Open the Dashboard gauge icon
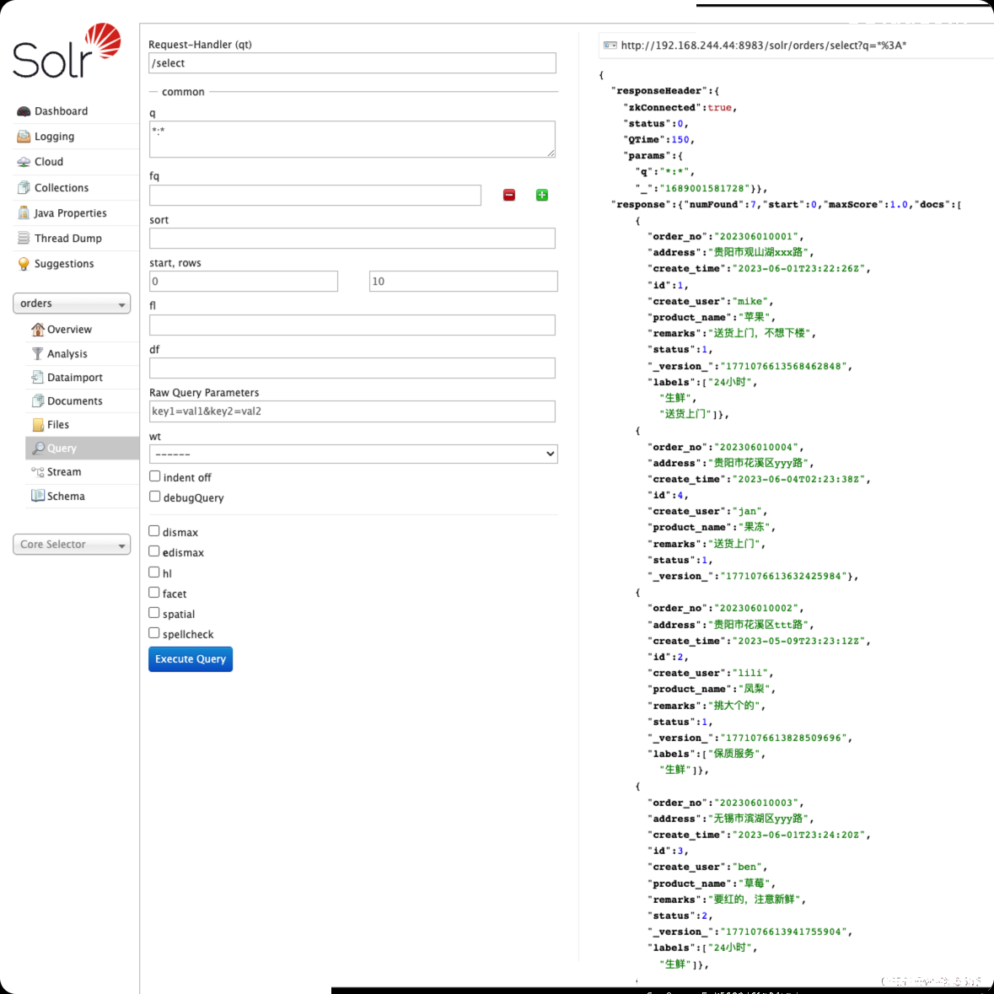This screenshot has height=994, width=994. click(x=24, y=111)
